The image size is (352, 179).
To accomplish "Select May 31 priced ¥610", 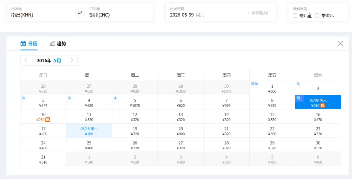I will (43, 159).
